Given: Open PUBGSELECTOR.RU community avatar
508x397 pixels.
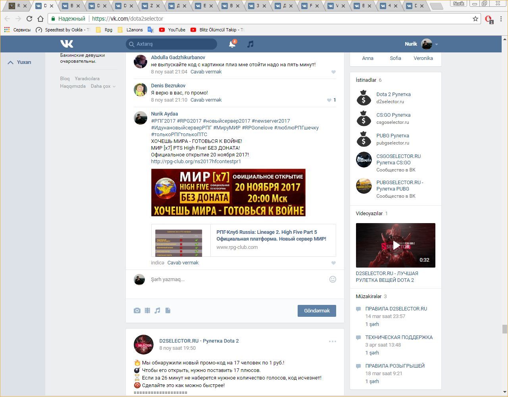Looking at the screenshot, I should [x=364, y=186].
